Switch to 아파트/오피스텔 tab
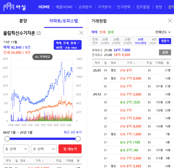 pyautogui.click(x=64, y=21)
